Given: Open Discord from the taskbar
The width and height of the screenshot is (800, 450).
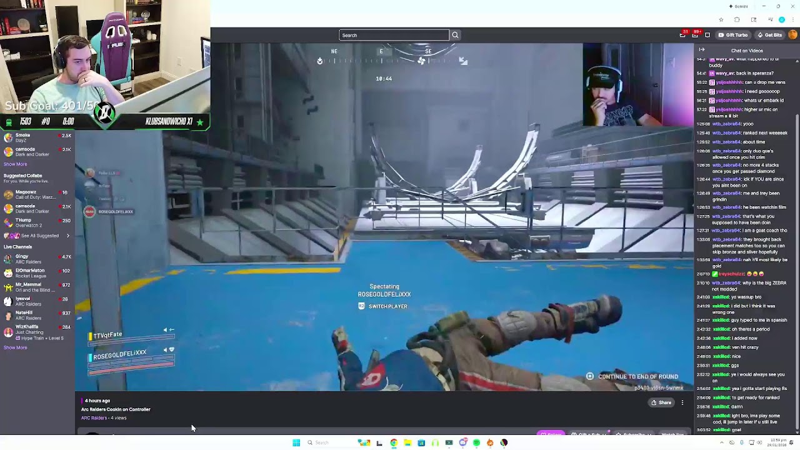Looking at the screenshot, I should click(x=462, y=442).
